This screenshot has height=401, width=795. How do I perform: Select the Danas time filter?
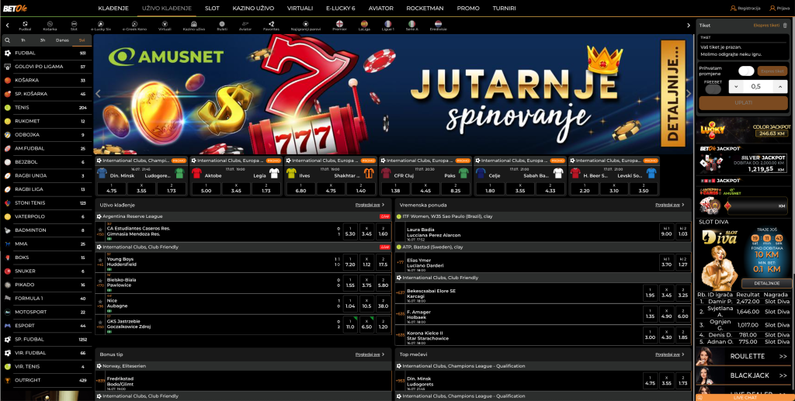coord(62,40)
